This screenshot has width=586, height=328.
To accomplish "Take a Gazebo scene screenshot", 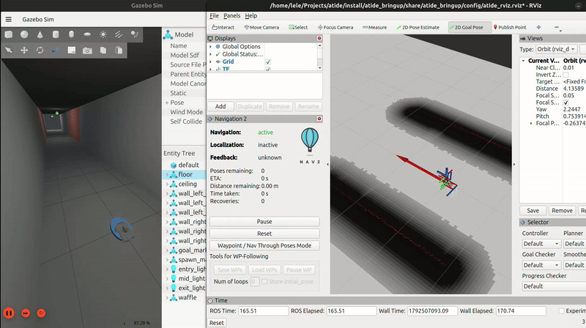I will point(87,51).
